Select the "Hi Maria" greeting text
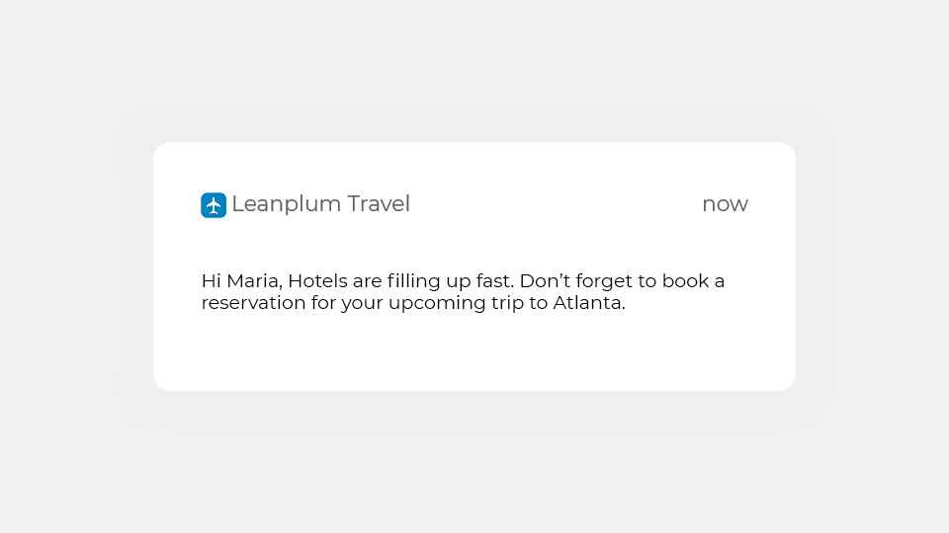Image resolution: width=949 pixels, height=533 pixels. (241, 281)
